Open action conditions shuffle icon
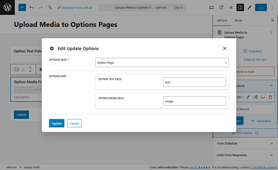The image size is (278, 170). pos(255,97)
